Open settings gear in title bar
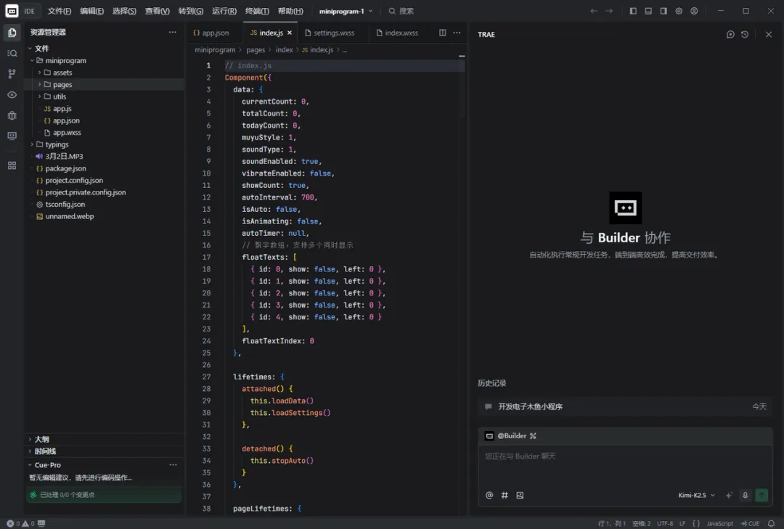The height and width of the screenshot is (529, 784). (679, 11)
